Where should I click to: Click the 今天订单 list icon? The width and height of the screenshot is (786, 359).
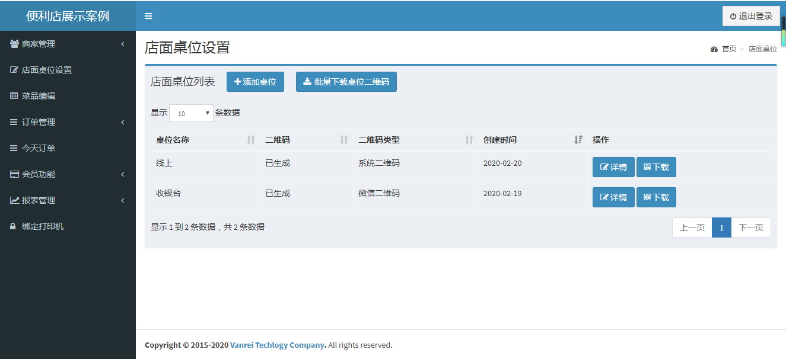tap(14, 148)
